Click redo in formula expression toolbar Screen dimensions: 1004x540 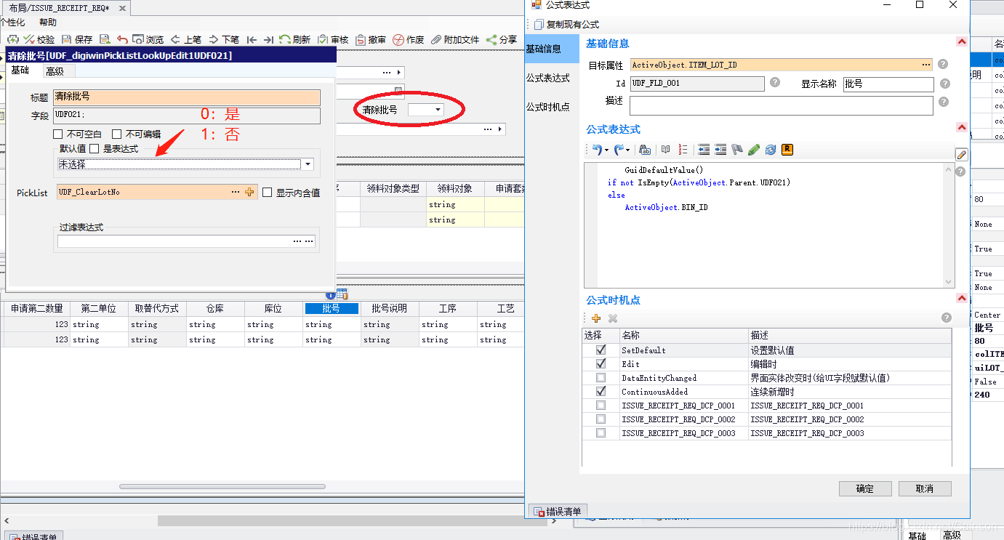(619, 150)
